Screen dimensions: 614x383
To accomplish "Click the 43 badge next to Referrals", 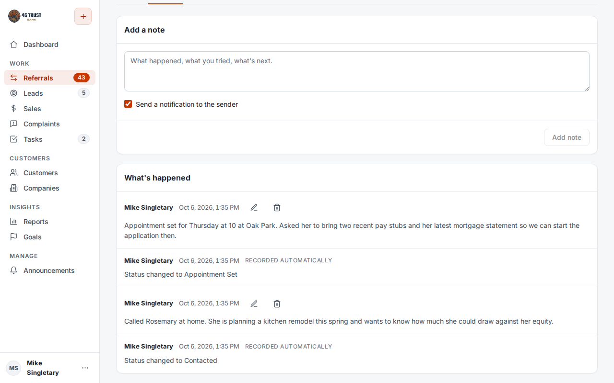I will 82,78.
